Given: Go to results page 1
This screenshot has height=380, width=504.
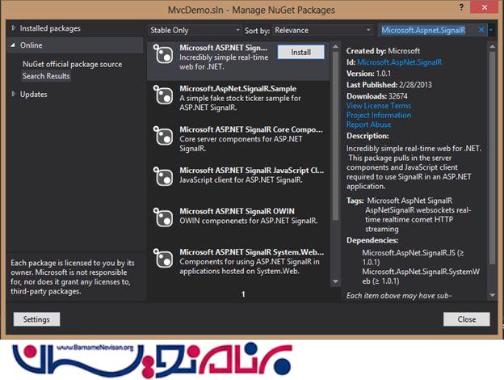Looking at the screenshot, I should (243, 294).
